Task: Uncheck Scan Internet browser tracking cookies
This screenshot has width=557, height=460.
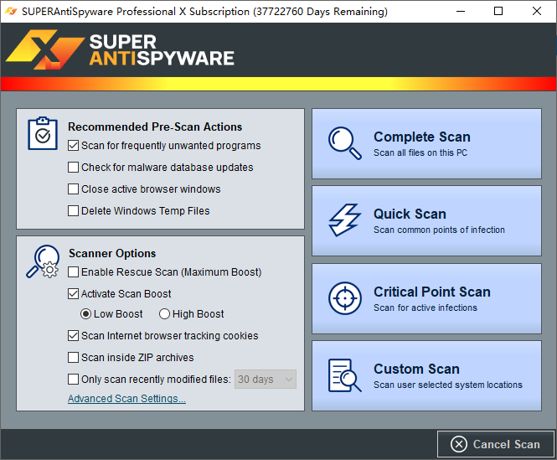Action: [x=73, y=336]
